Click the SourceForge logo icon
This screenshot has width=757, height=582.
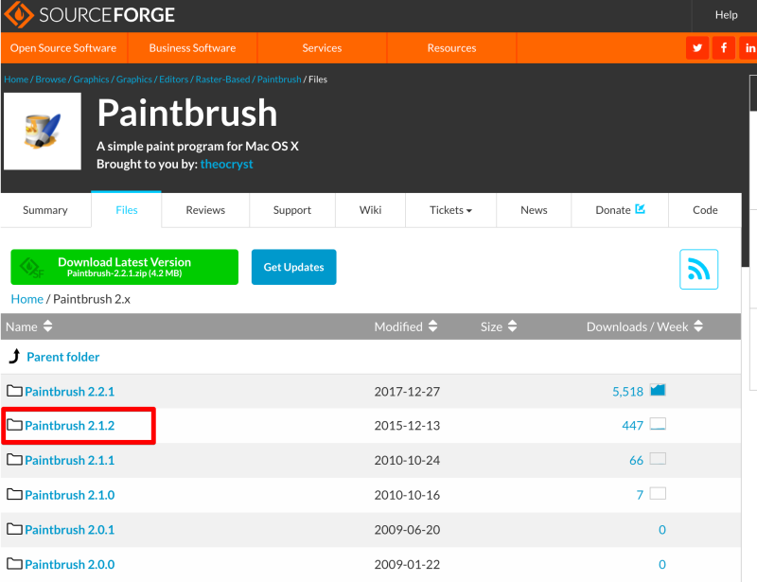18,14
